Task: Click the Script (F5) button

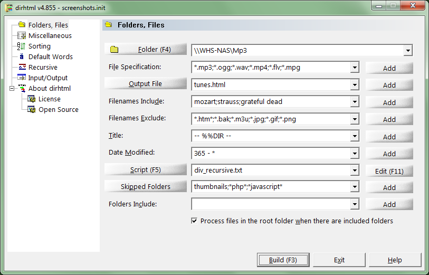Action: (146, 169)
